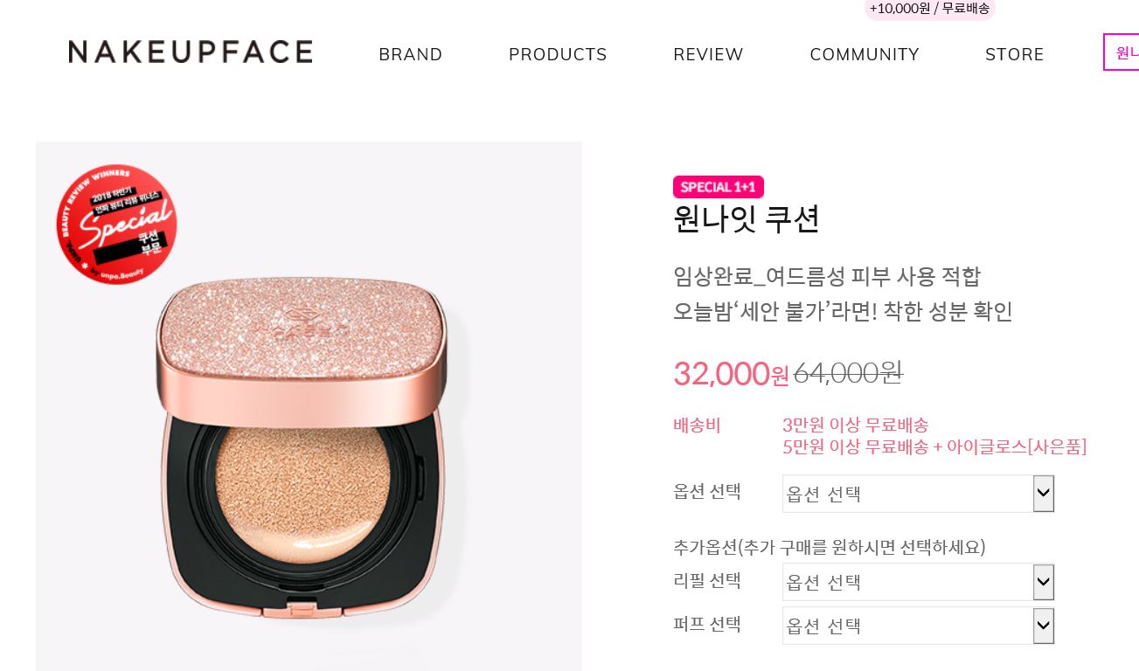Expand the 리필 선택 dropdown
Screen dimensions: 1139x671
pos(918,582)
